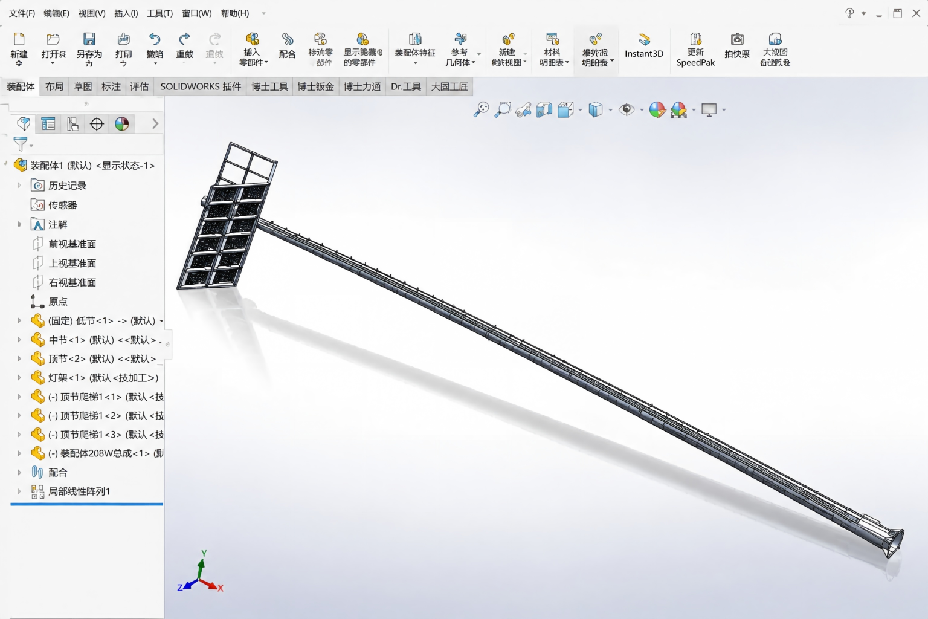The image size is (928, 619).
Task: Expand the 灯架<1> component node
Action: tap(19, 378)
